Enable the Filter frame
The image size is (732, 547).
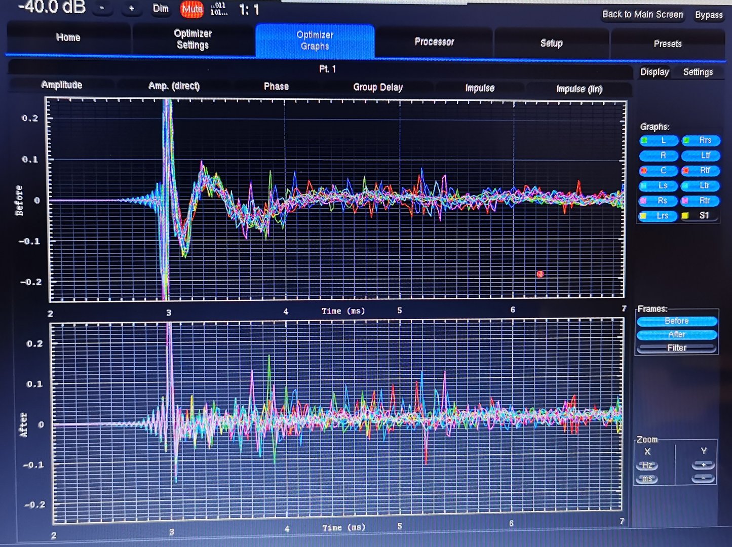pyautogui.click(x=676, y=348)
